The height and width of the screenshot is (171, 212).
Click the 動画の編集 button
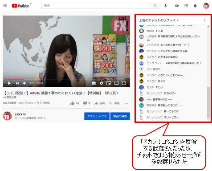pos(120,116)
